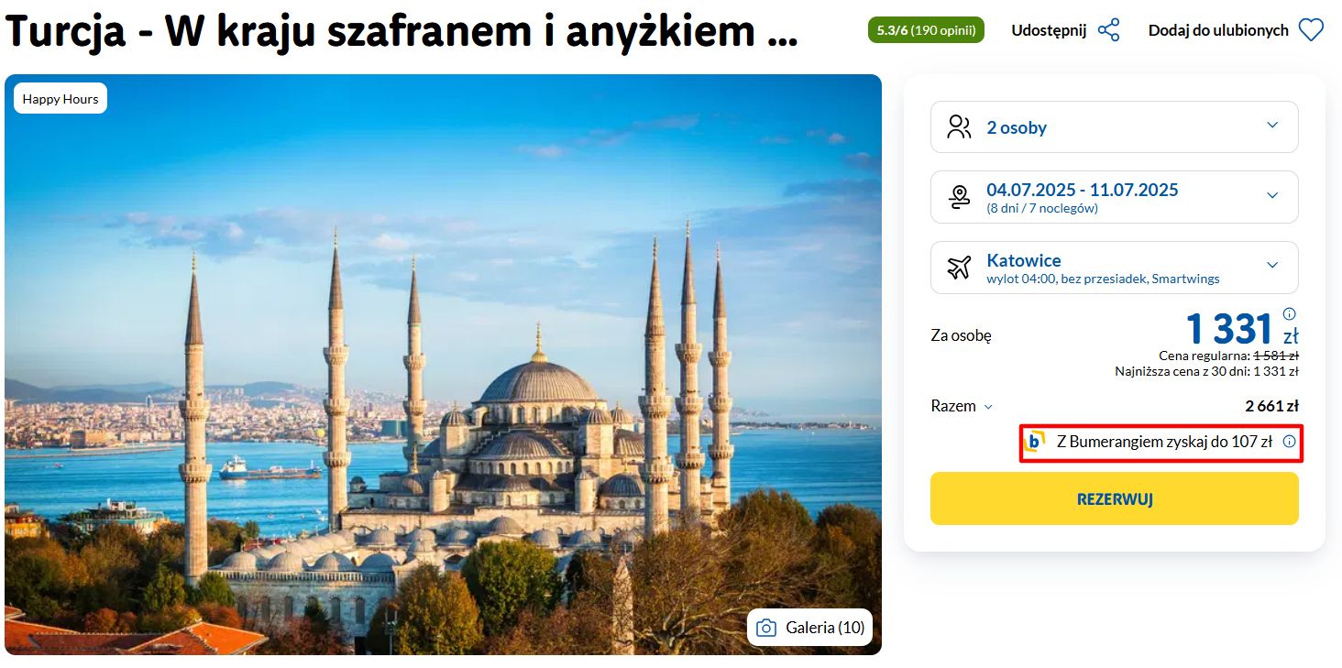Screen dimensions: 1342x668
Task: Click the info icon above the price
Action: [x=1290, y=313]
